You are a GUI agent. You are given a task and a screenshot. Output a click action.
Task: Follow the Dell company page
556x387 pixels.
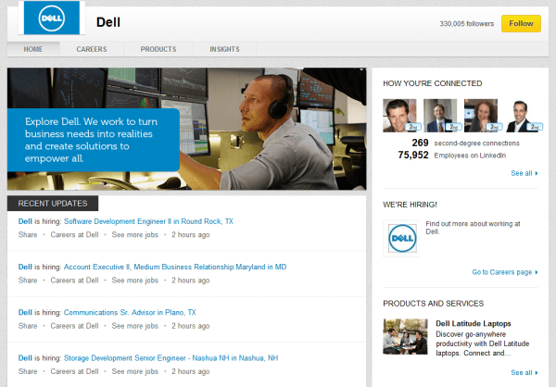pos(521,23)
